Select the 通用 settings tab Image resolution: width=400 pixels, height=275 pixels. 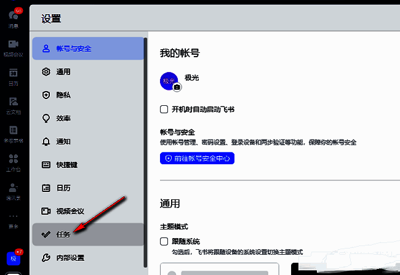pyautogui.click(x=88, y=72)
